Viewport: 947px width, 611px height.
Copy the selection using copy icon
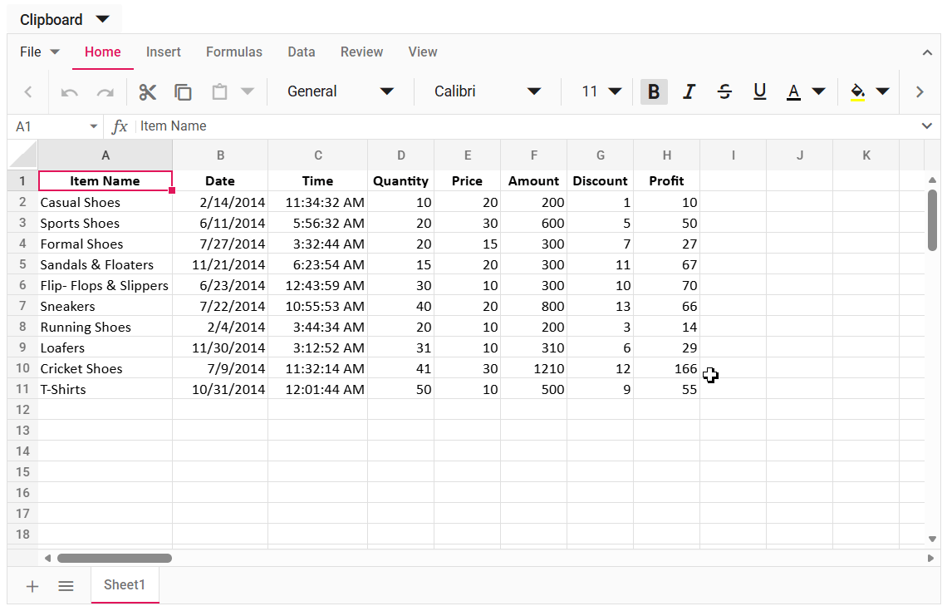click(183, 91)
